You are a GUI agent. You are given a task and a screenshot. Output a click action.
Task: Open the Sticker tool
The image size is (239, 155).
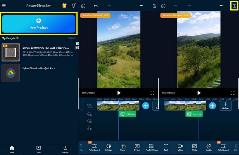point(108,147)
